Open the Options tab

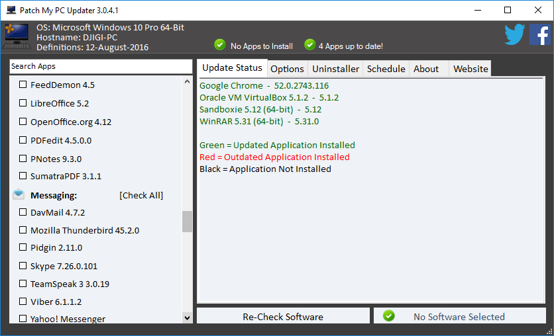[287, 69]
